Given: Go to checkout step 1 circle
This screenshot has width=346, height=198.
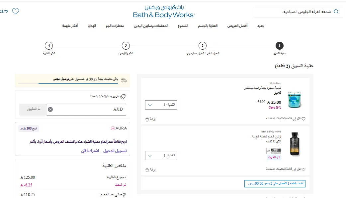Looking at the screenshot, I should point(279,46).
